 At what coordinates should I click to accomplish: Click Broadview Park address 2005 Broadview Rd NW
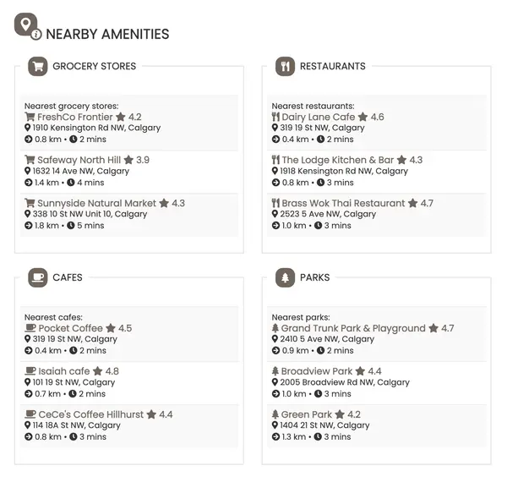345,382
